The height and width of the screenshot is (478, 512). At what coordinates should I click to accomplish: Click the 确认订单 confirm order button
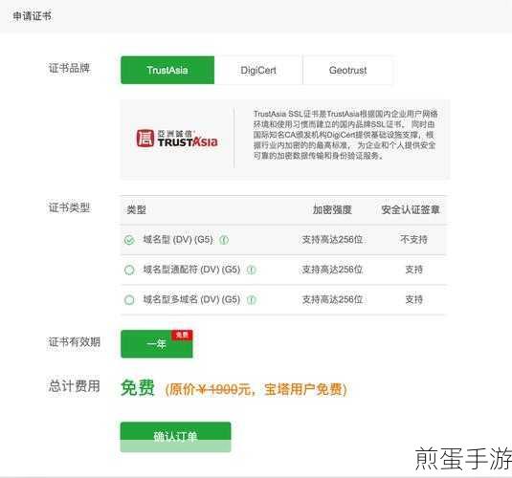click(x=176, y=437)
